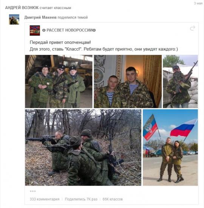Click the Russian tricolor flag in photo
The image size is (204, 208).
click(184, 128)
